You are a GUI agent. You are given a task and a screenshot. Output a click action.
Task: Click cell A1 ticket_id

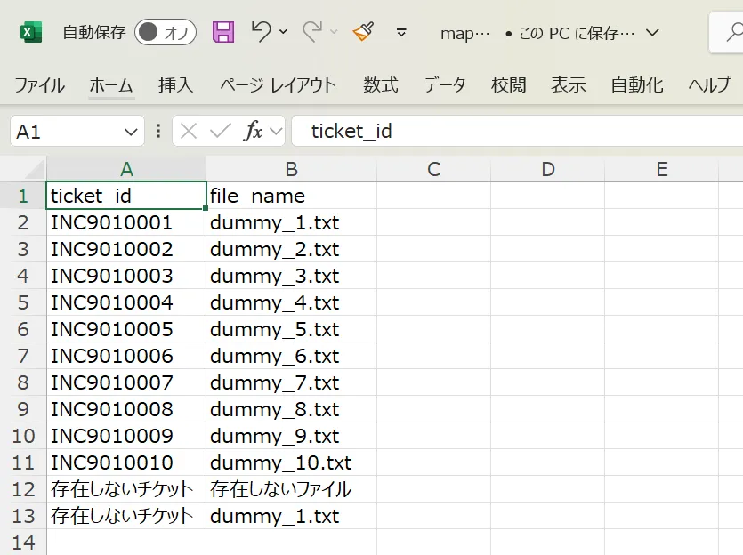(126, 195)
